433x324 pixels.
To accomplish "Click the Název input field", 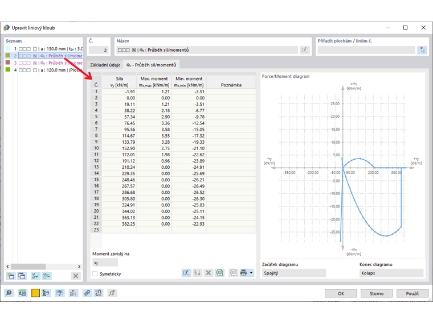I will 207,50.
